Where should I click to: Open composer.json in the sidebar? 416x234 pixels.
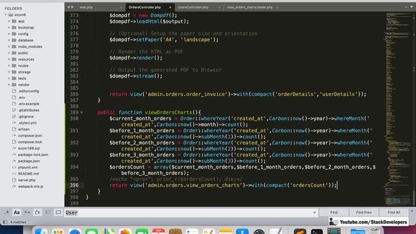coord(30,136)
